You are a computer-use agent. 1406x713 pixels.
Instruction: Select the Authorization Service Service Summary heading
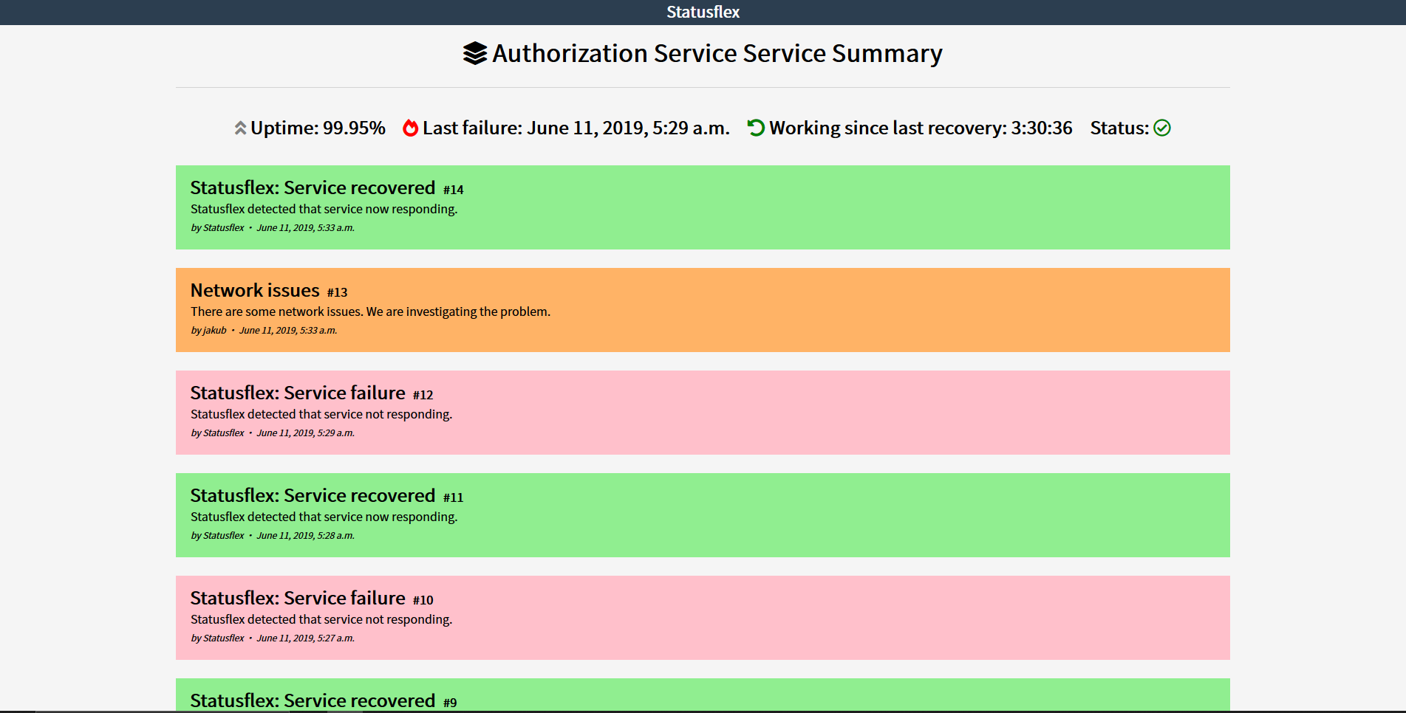point(717,53)
